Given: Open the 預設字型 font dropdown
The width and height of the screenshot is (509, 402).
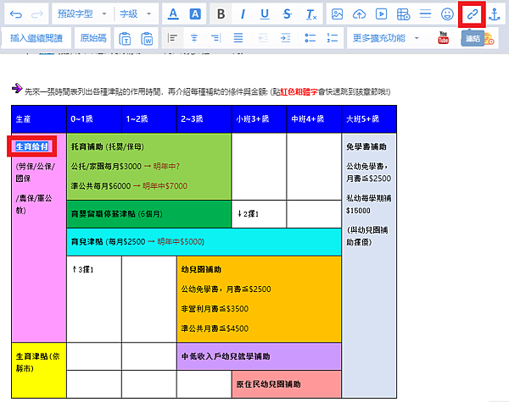Looking at the screenshot, I should click(x=81, y=14).
